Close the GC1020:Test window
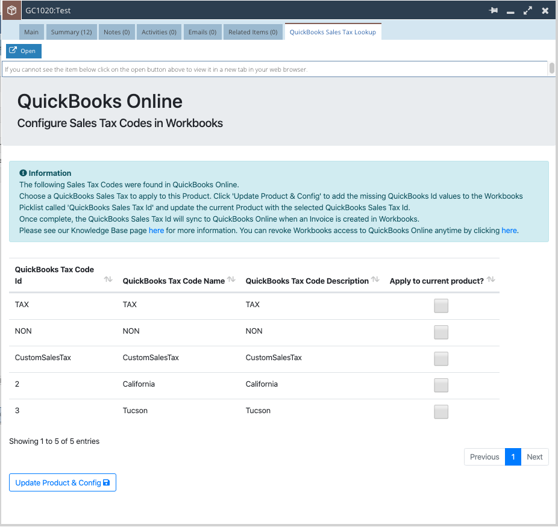Image resolution: width=558 pixels, height=527 pixels. click(x=545, y=11)
